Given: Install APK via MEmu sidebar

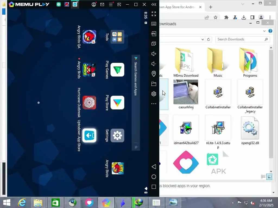Looking at the screenshot, I should point(154,34).
